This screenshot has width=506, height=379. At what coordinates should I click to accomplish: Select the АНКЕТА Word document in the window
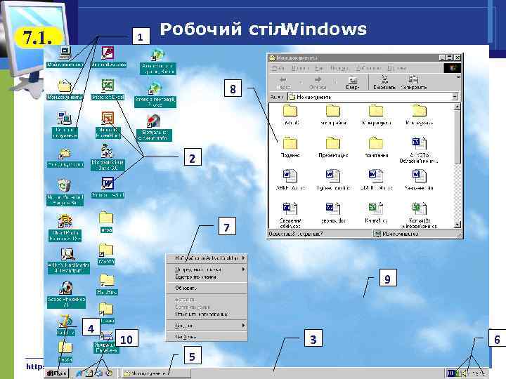[419, 150]
